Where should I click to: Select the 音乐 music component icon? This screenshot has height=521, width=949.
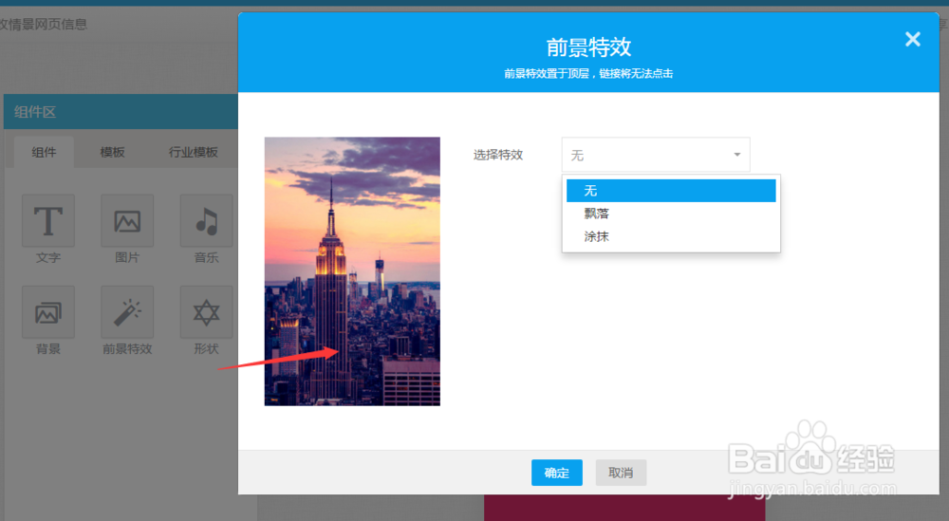[x=206, y=221]
